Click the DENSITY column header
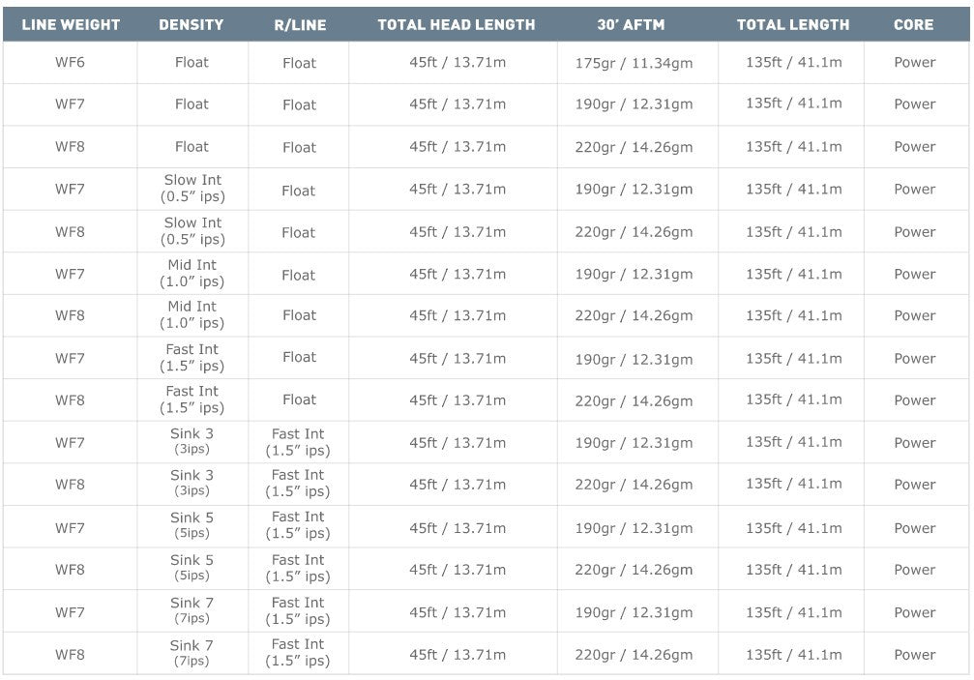The width and height of the screenshot is (974, 680). pyautogui.click(x=192, y=25)
